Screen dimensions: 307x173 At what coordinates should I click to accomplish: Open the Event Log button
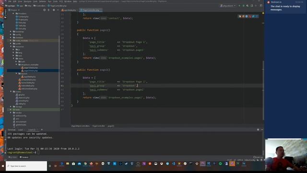pyautogui.click(x=258, y=157)
